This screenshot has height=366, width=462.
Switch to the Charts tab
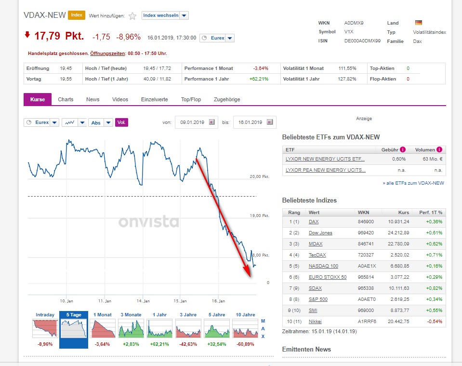click(66, 99)
